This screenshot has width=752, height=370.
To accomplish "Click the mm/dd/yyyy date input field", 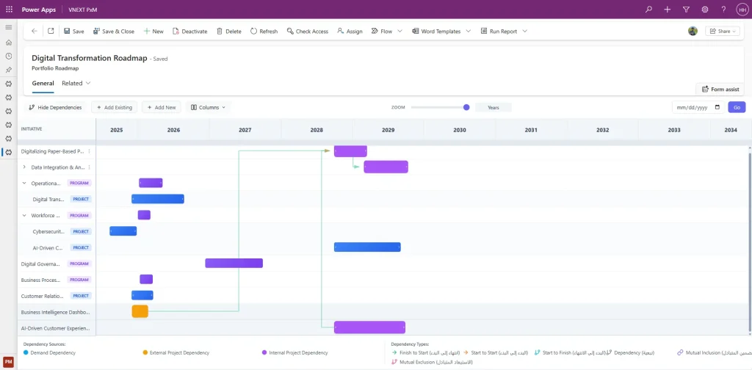I will click(x=694, y=107).
